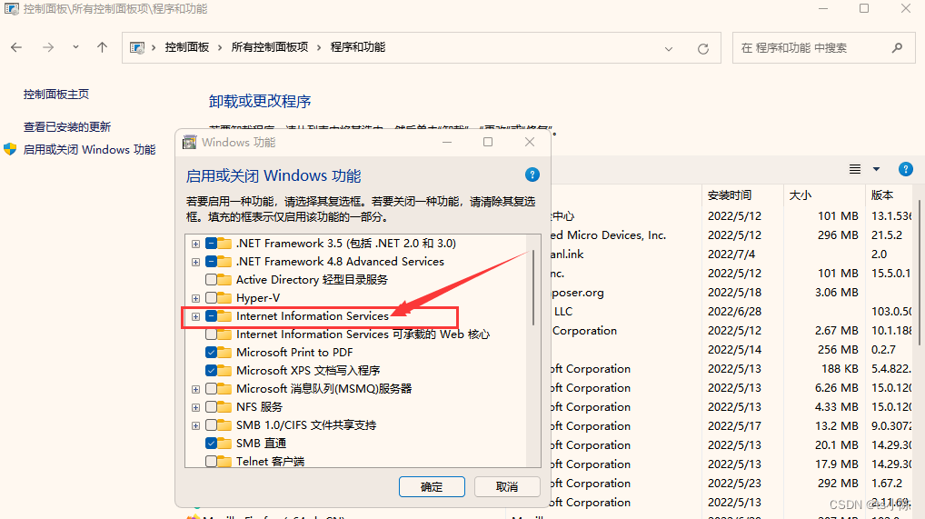This screenshot has height=519, width=925.
Task: Go forward using the forward arrow
Action: tap(48, 47)
